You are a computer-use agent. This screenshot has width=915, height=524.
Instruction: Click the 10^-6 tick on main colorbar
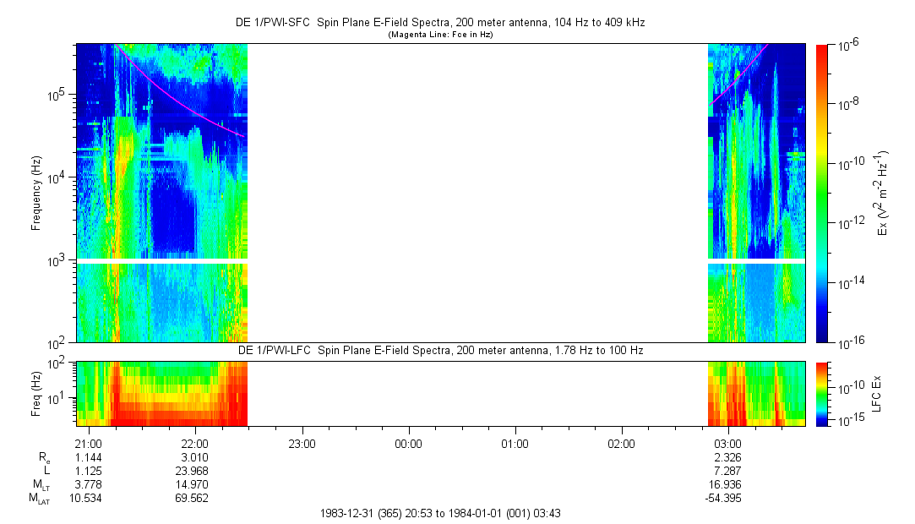pyautogui.click(x=849, y=45)
